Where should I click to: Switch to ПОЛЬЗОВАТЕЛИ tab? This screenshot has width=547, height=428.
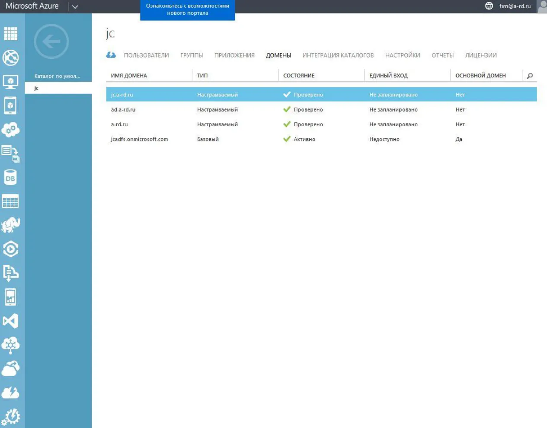pyautogui.click(x=146, y=55)
